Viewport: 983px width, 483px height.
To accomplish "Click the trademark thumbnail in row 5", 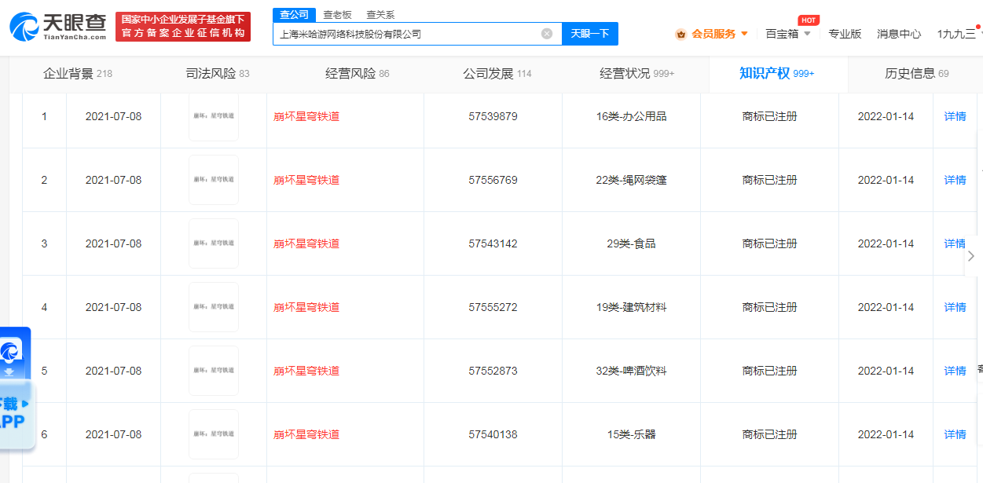I will 214,371.
